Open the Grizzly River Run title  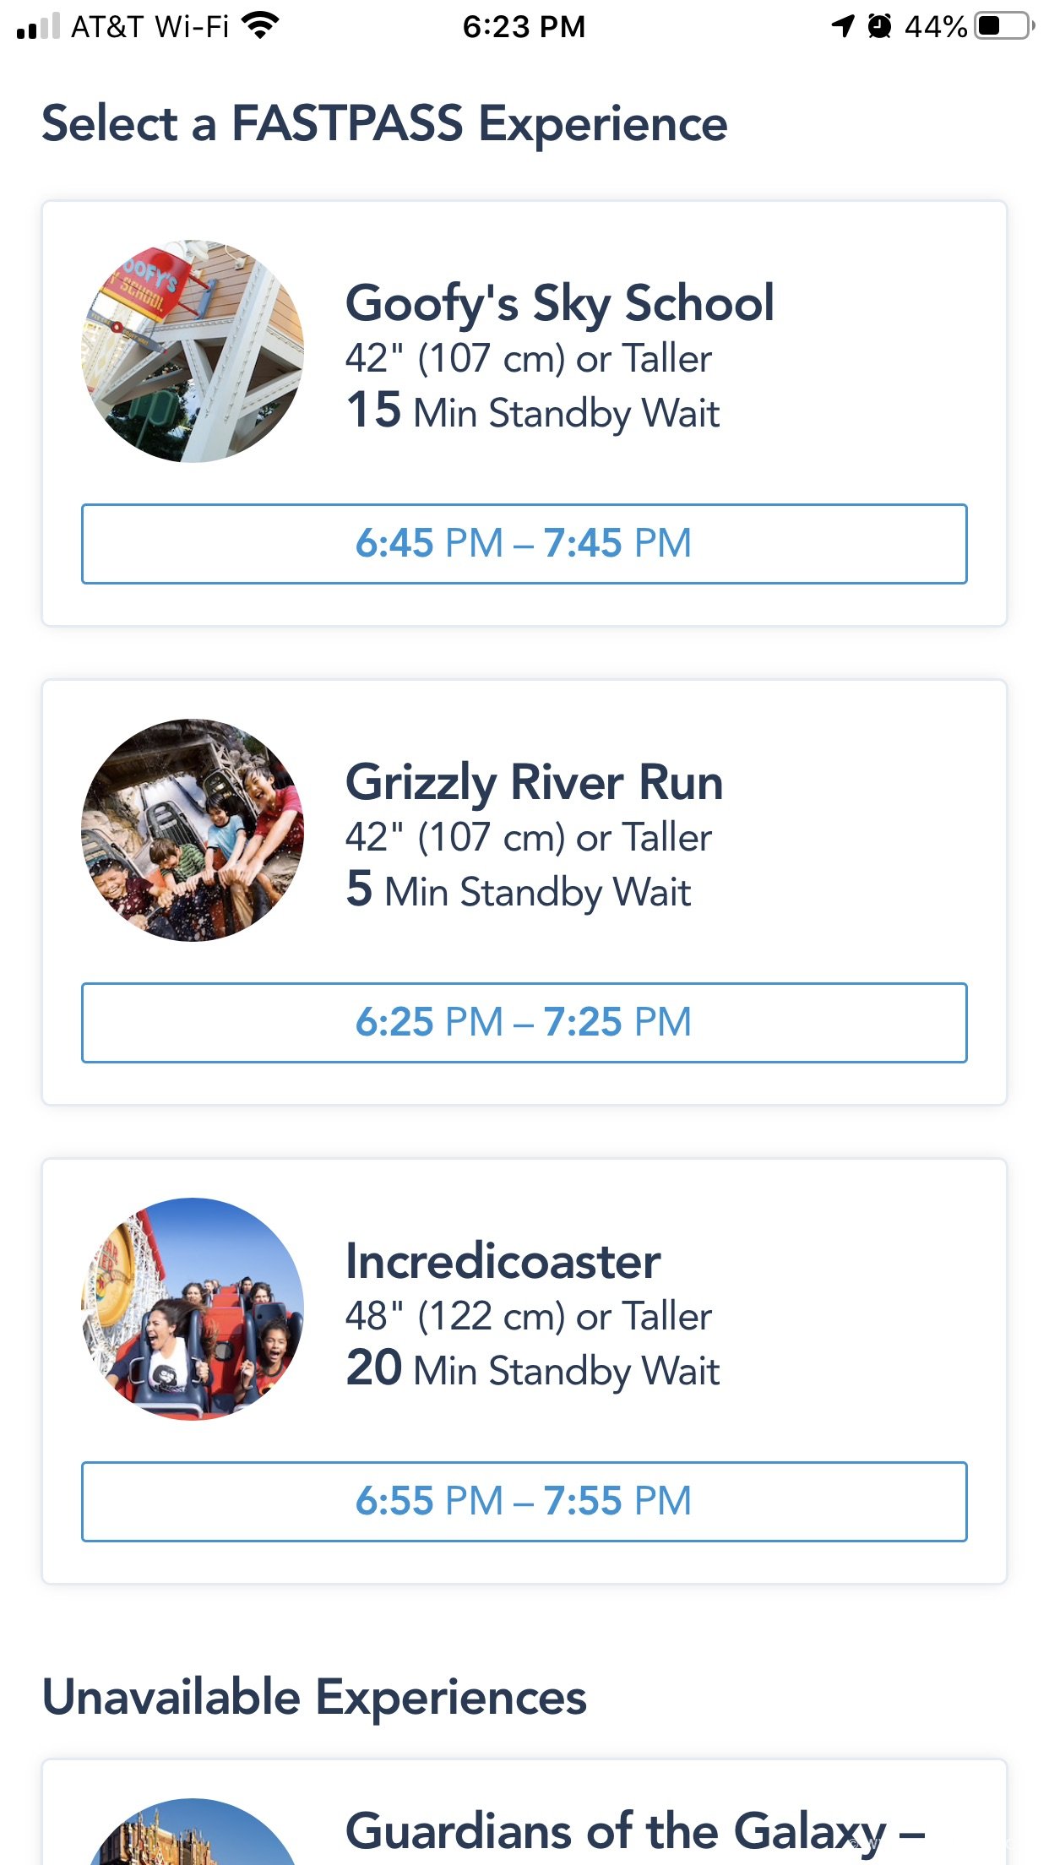coord(535,783)
